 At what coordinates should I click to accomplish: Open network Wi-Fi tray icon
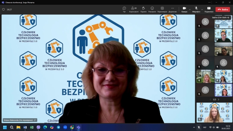[210, 127]
